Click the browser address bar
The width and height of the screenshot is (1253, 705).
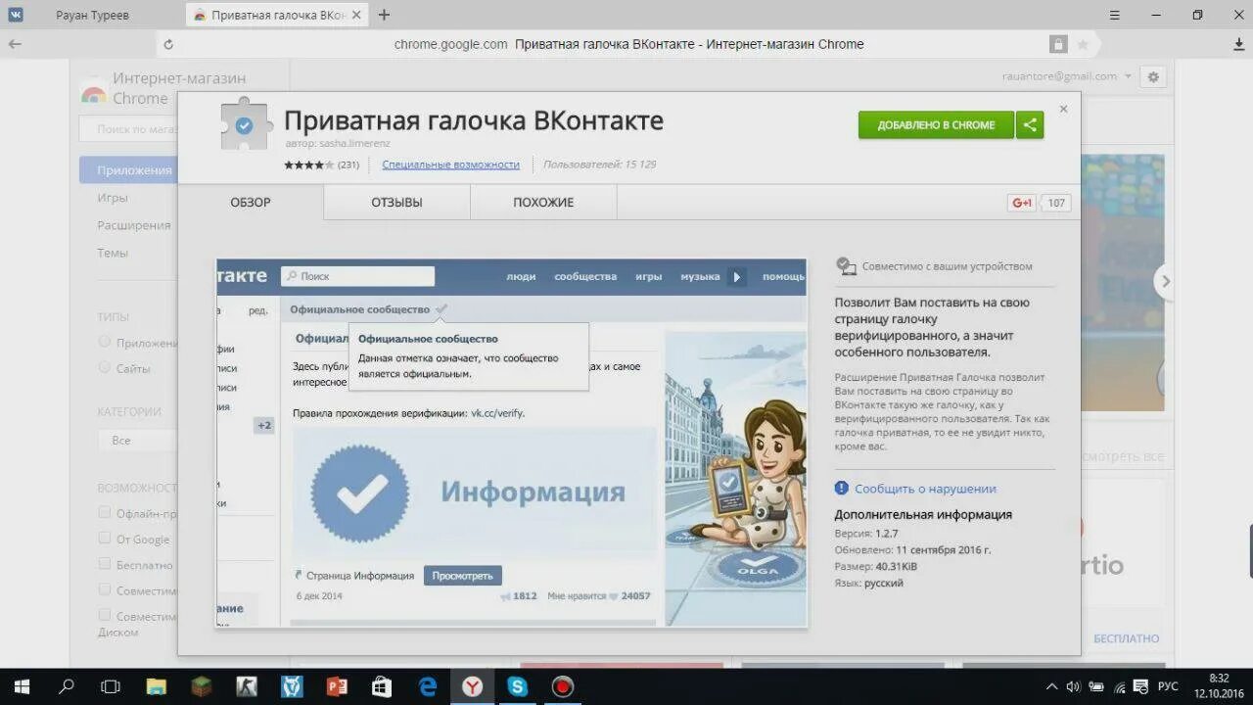click(x=628, y=44)
